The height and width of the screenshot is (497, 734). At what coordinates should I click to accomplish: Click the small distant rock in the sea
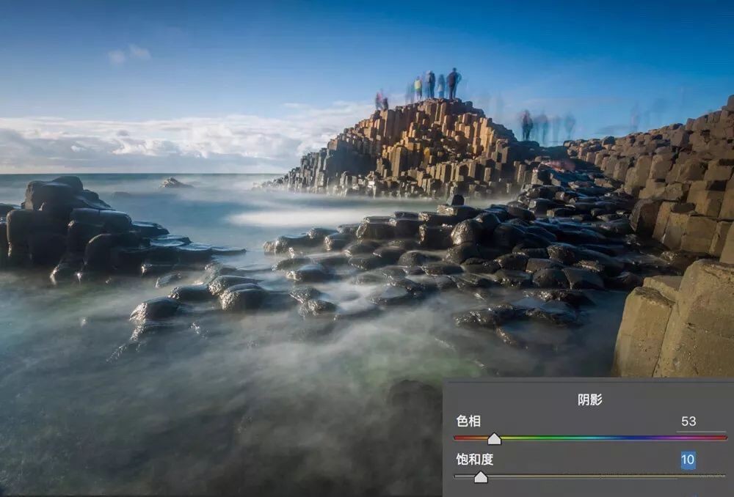175,183
